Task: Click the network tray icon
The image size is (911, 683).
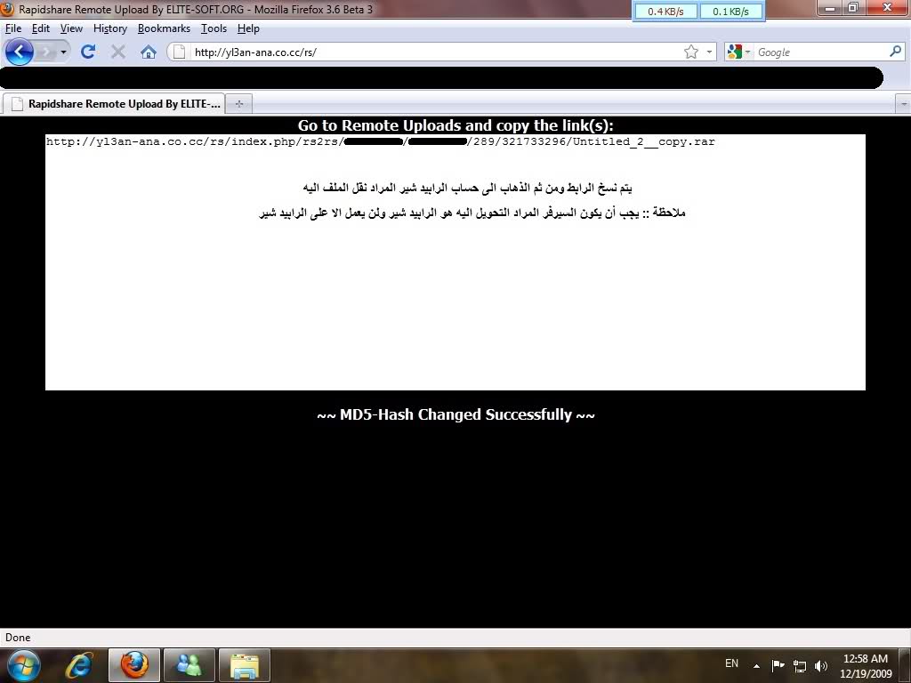Action: pos(800,666)
